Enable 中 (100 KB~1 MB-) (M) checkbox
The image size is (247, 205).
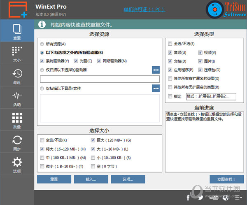tap(42, 158)
